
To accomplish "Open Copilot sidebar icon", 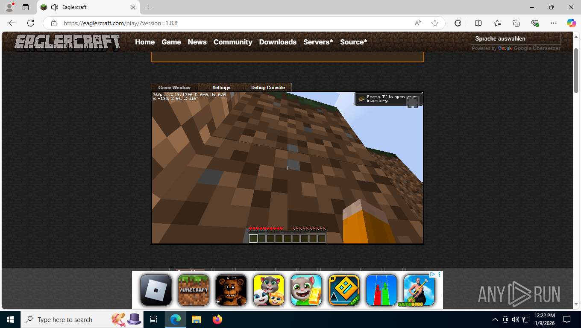I will coord(571,23).
